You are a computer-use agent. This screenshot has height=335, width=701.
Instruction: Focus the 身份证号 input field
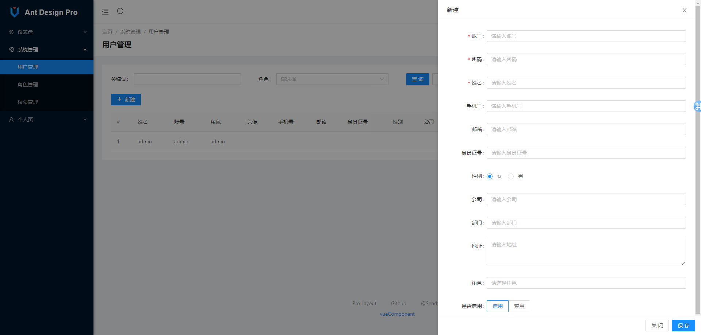586,153
